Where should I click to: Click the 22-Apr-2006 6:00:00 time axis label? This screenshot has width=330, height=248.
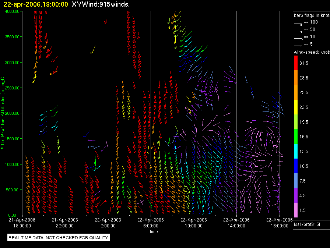coord(151,223)
